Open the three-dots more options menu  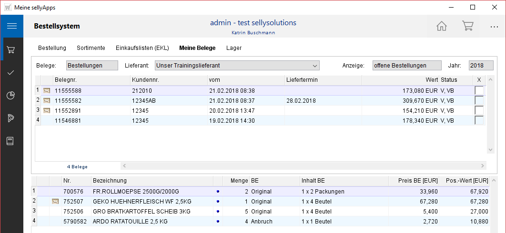[494, 26]
